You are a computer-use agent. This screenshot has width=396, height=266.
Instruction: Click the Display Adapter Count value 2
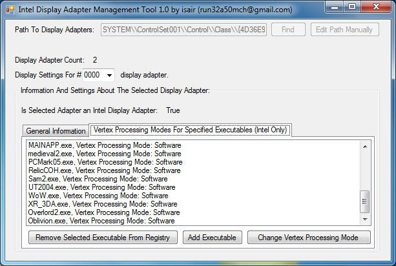(x=95, y=60)
